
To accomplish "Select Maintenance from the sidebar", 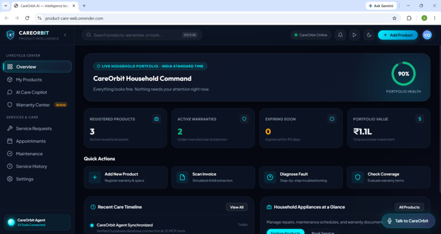I will [37, 154].
